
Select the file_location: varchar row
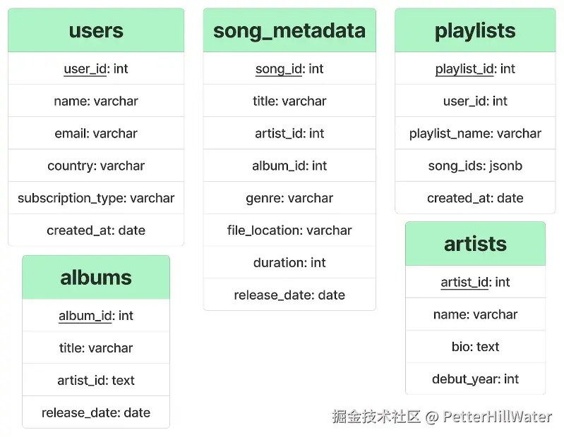pos(289,230)
